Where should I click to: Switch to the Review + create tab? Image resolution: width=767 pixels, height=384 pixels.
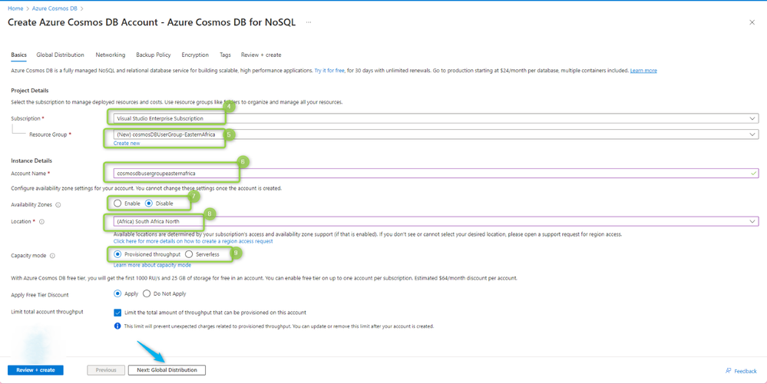(x=261, y=55)
